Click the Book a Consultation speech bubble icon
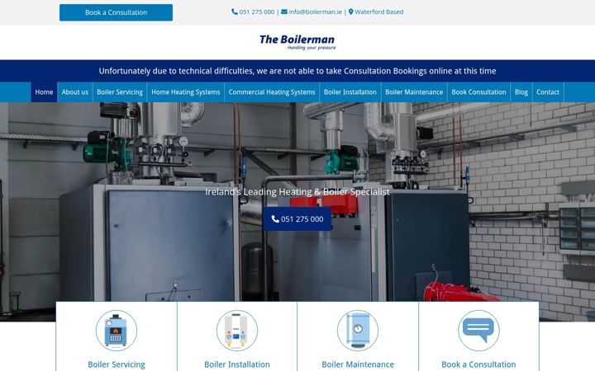The width and height of the screenshot is (595, 371). pos(478,331)
